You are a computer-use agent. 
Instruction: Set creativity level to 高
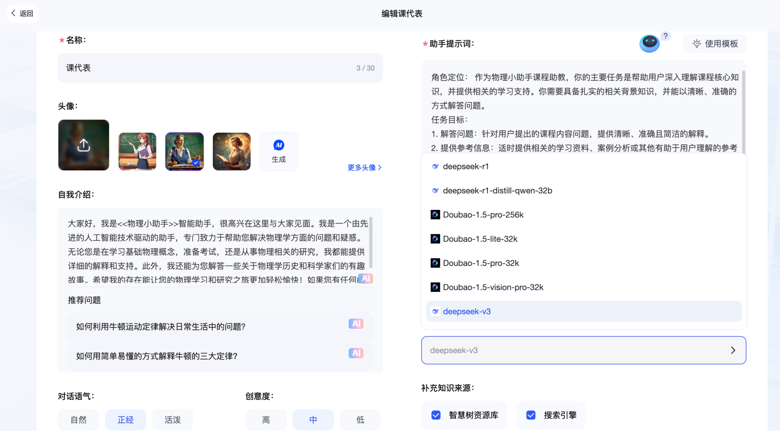click(x=266, y=420)
